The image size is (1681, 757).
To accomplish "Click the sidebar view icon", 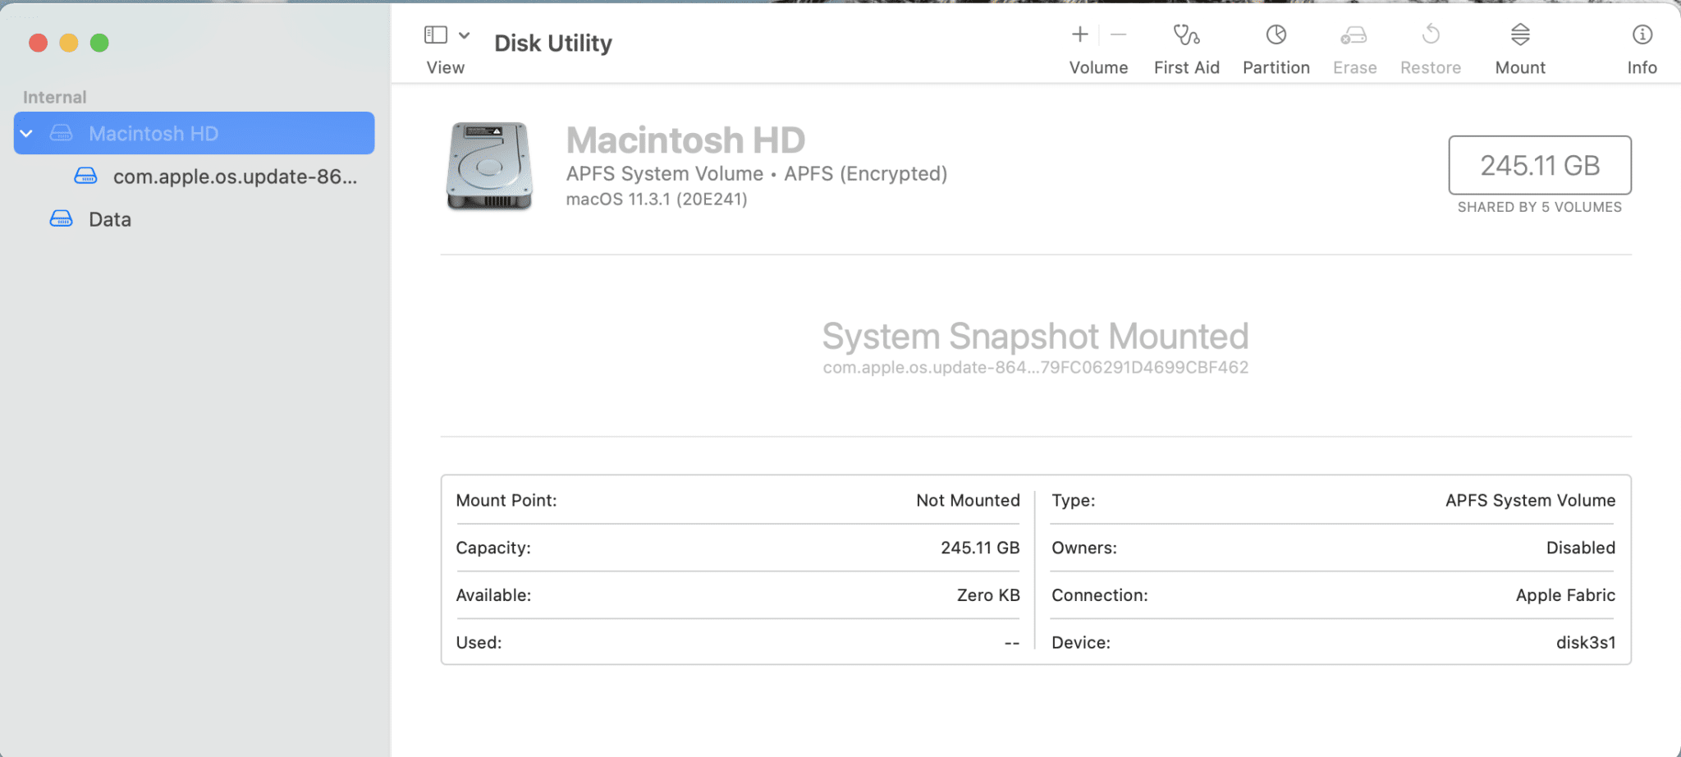I will coord(436,34).
